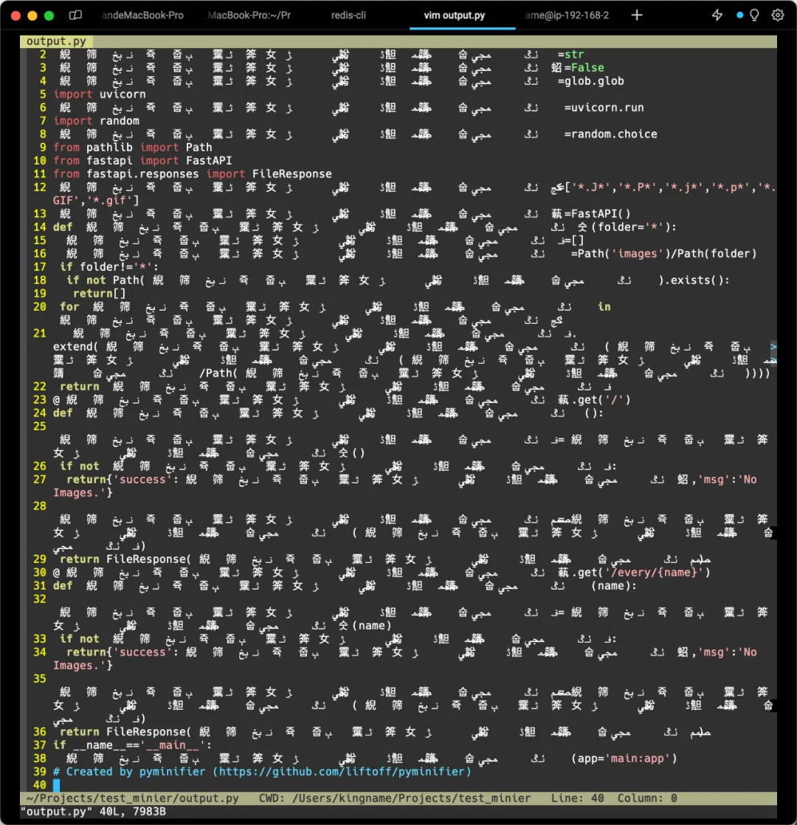797x825 pixels.
Task: Click the '"output.py" 40L, 7983B' message
Action: tap(92, 811)
